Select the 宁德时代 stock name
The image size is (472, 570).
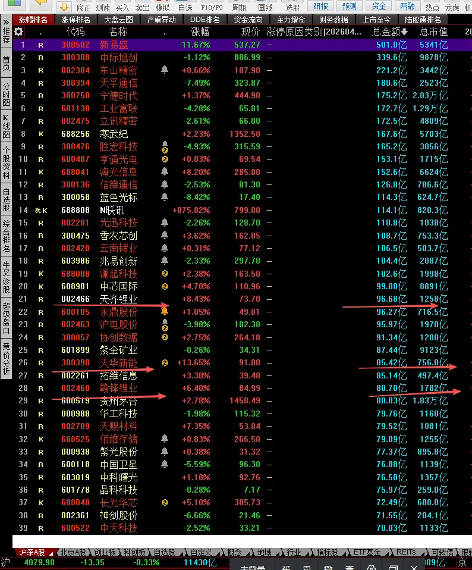coord(119,96)
